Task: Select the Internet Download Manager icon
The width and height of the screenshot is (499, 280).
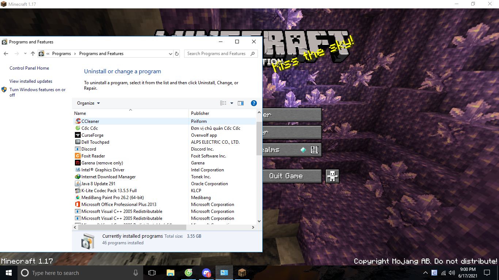Action: click(78, 176)
